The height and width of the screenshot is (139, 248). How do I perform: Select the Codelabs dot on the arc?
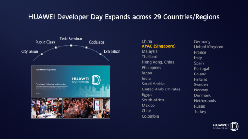coord(86,48)
